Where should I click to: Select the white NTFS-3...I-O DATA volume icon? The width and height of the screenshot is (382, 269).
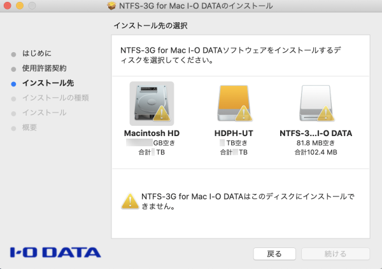[x=316, y=103]
